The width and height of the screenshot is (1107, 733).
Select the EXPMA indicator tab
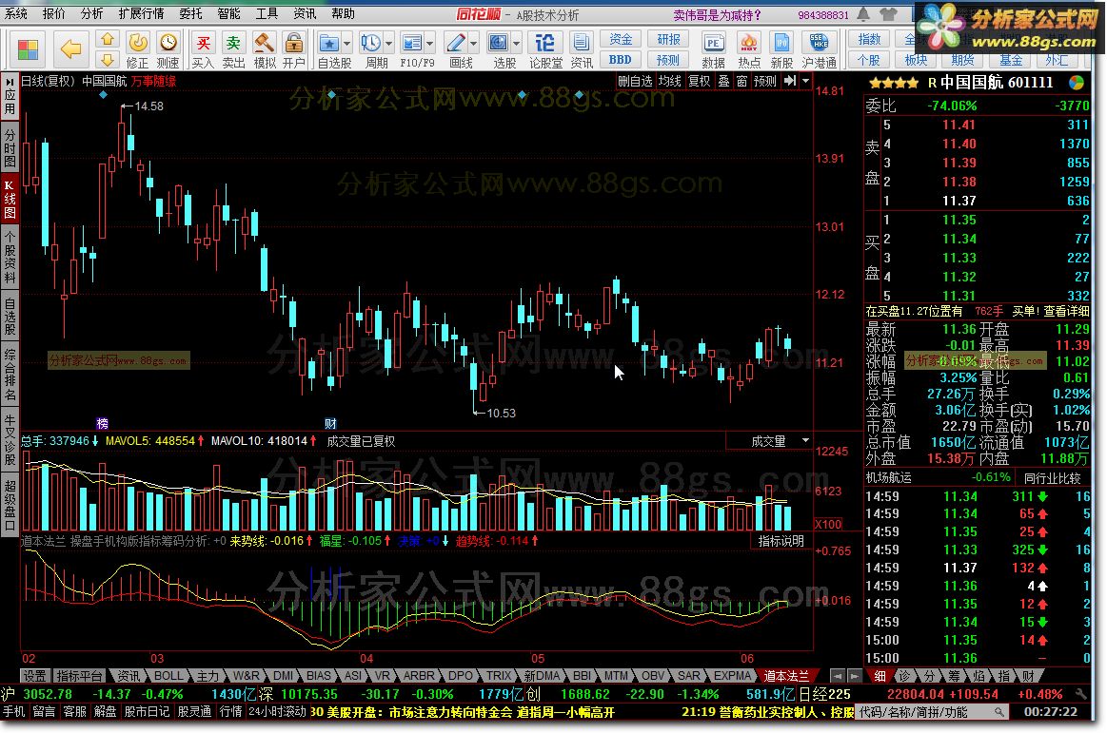[732, 676]
